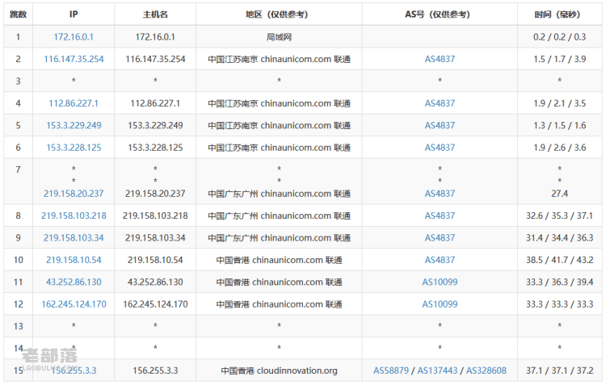Open AS4837 link in hop 8 row
The image size is (606, 385).
[440, 216]
